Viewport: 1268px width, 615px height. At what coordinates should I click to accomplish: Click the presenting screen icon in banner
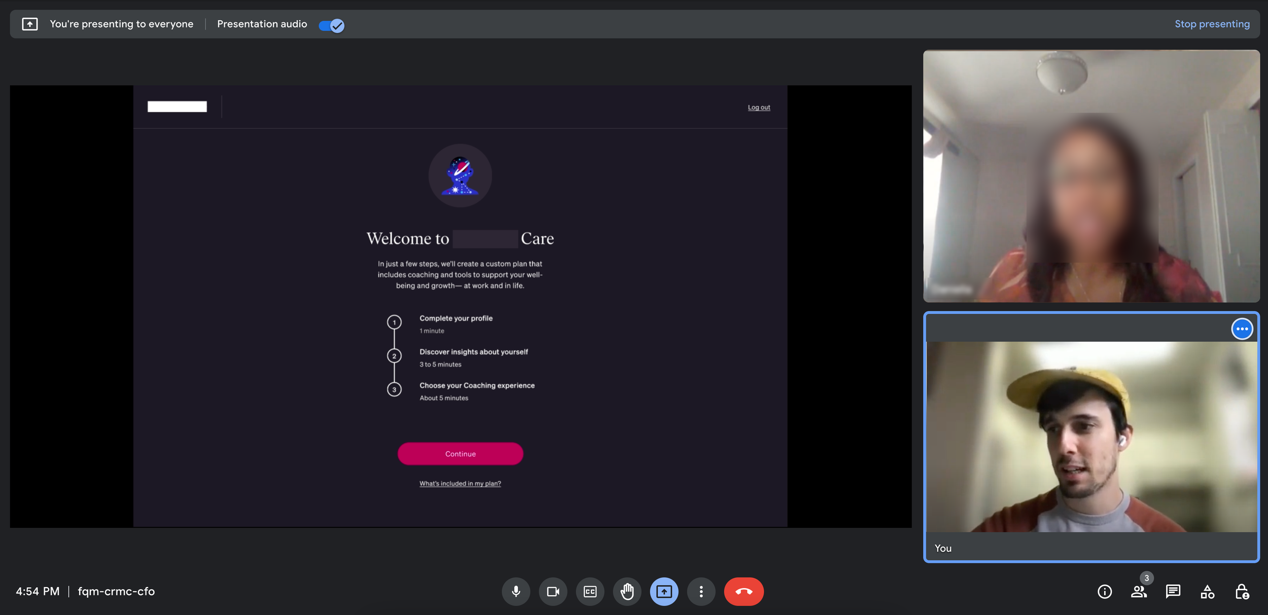(30, 24)
